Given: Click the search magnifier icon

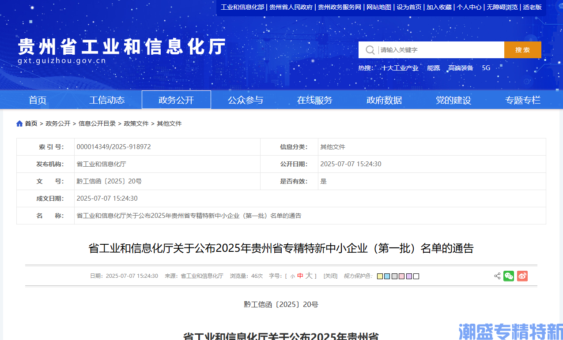Looking at the screenshot, I should coord(370,50).
